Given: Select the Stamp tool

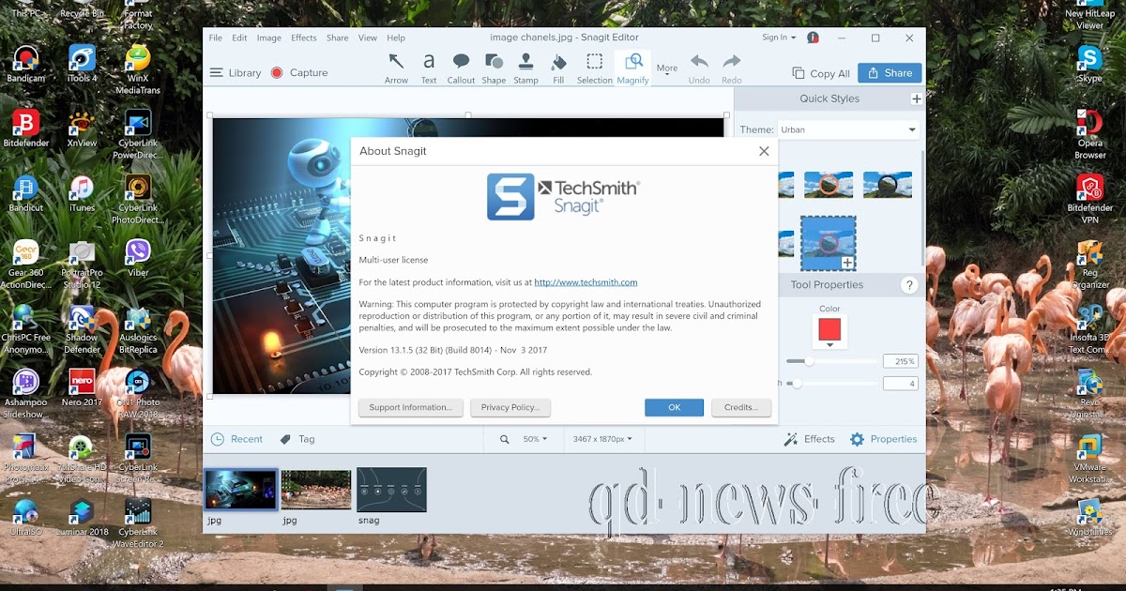Looking at the screenshot, I should pyautogui.click(x=525, y=68).
